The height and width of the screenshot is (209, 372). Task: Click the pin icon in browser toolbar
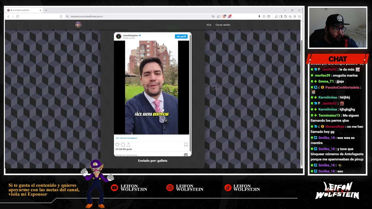pos(259,17)
